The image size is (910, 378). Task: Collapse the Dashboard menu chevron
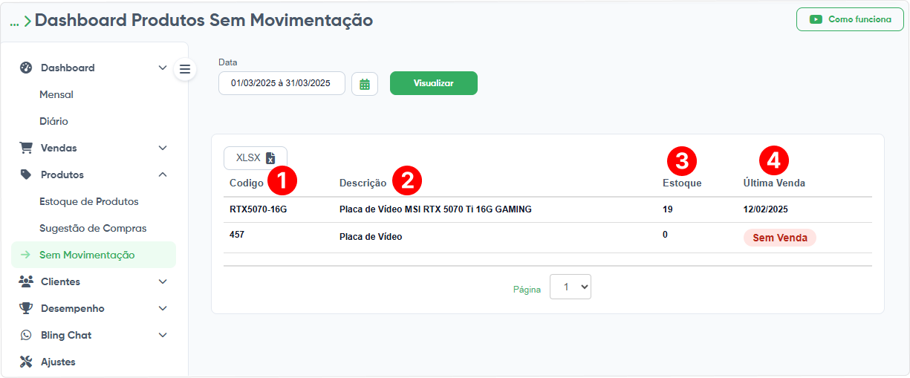coord(163,68)
